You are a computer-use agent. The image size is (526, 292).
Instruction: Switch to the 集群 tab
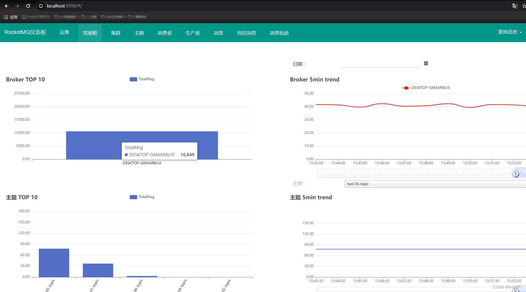coord(116,33)
